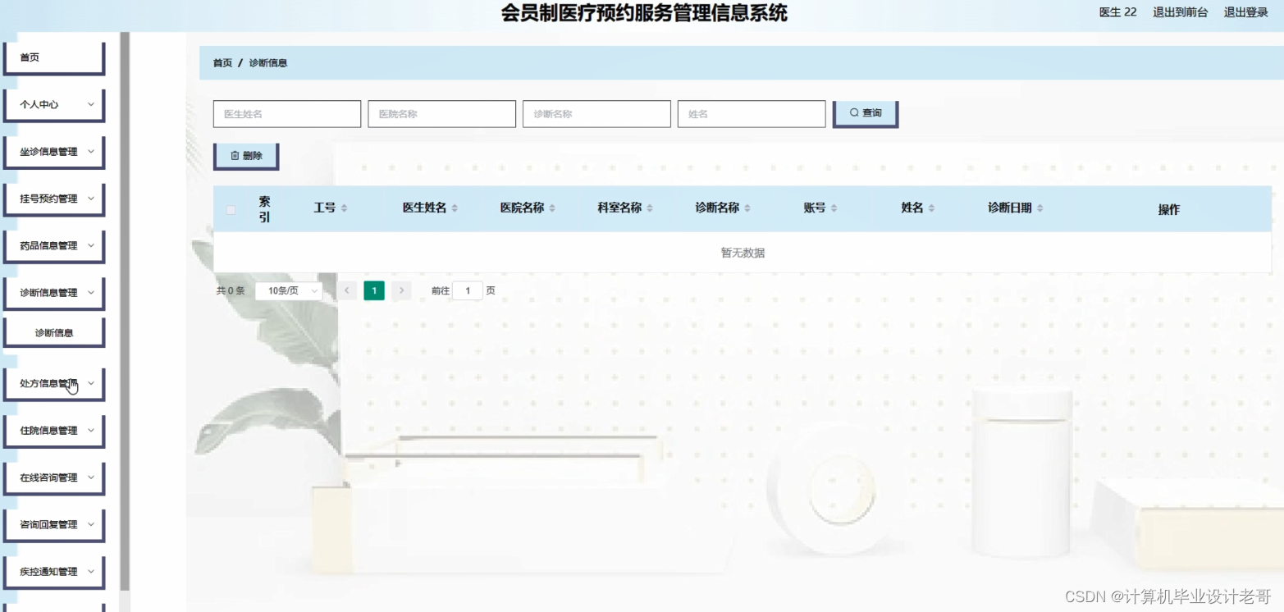
Task: Open the 10条/页 page size dropdown
Action: click(x=289, y=290)
